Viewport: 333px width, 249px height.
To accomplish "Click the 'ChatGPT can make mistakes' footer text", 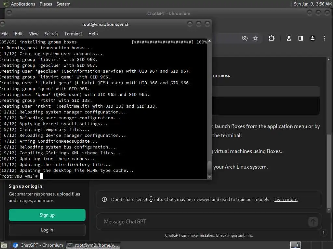I will (x=209, y=235).
